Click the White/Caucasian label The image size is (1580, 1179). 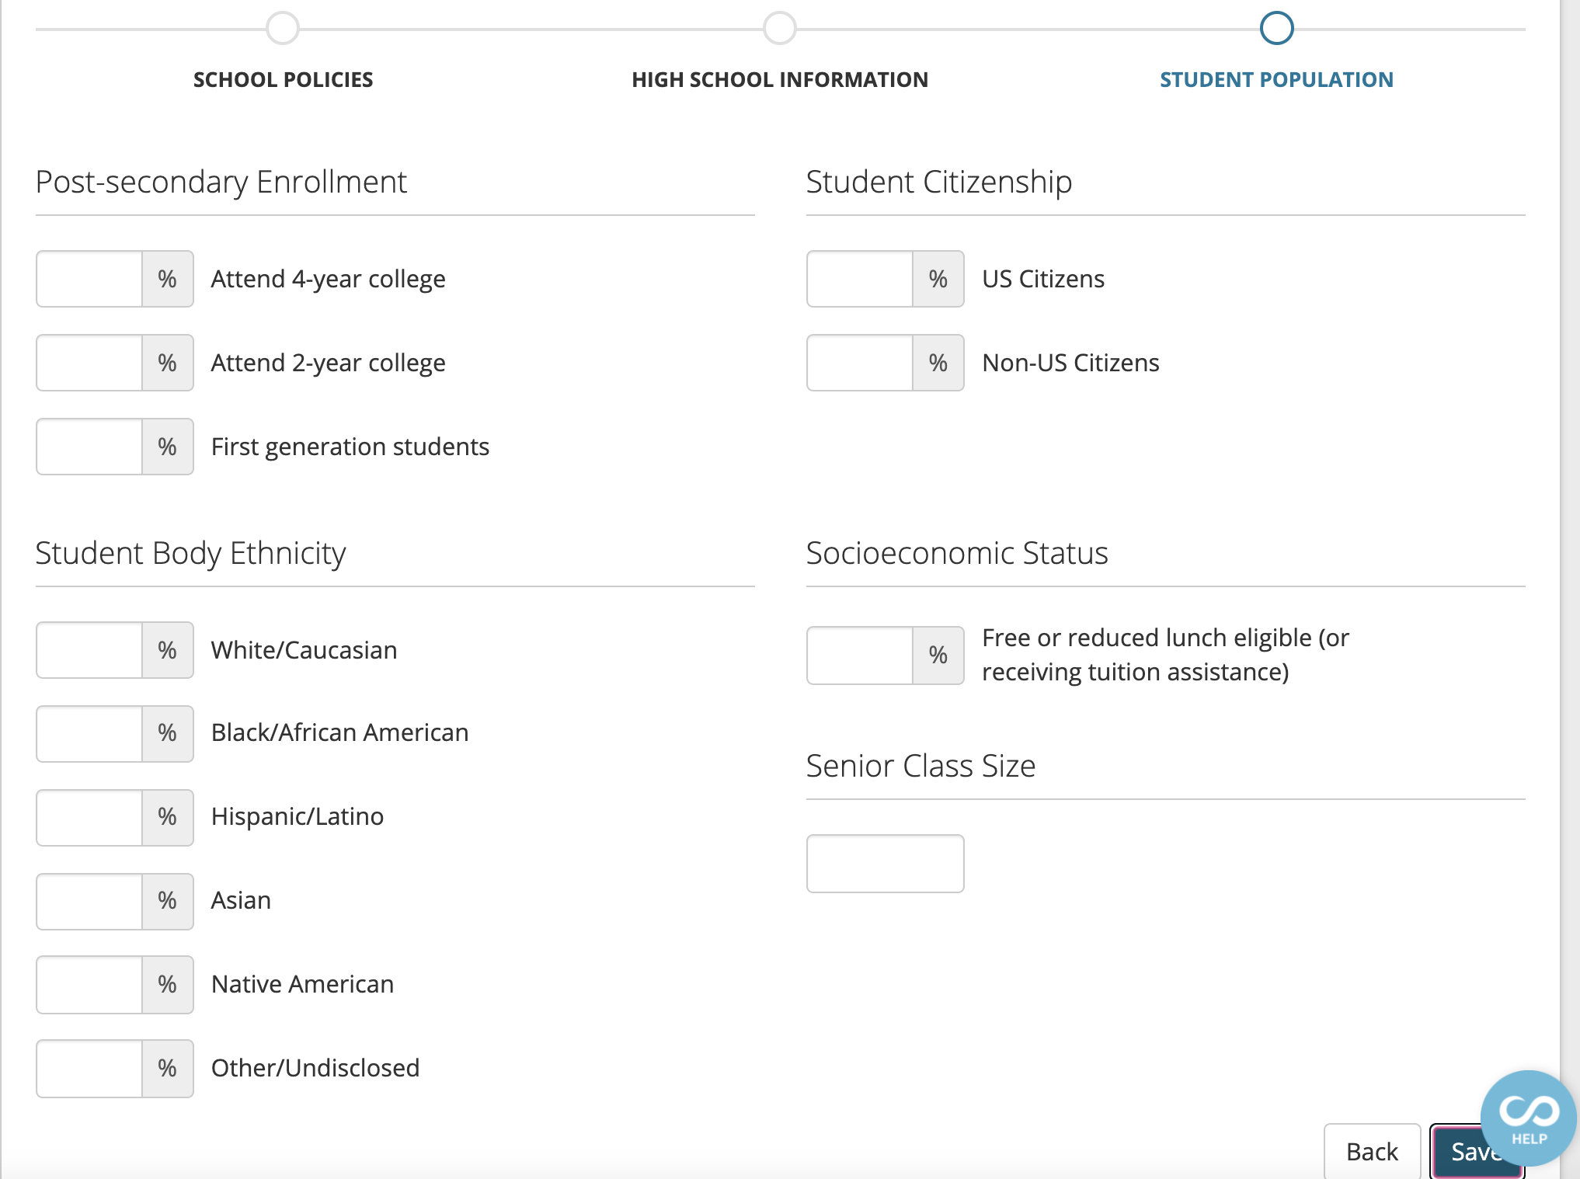point(304,650)
